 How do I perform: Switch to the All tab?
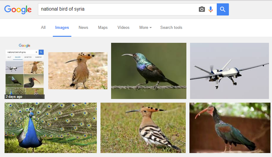point(43,28)
